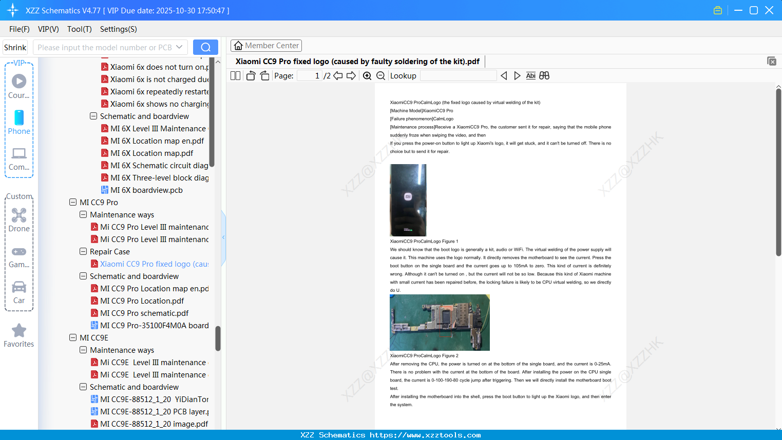Screen dimensions: 782x440
Task: Focus the model number or PCB search field
Action: point(105,47)
